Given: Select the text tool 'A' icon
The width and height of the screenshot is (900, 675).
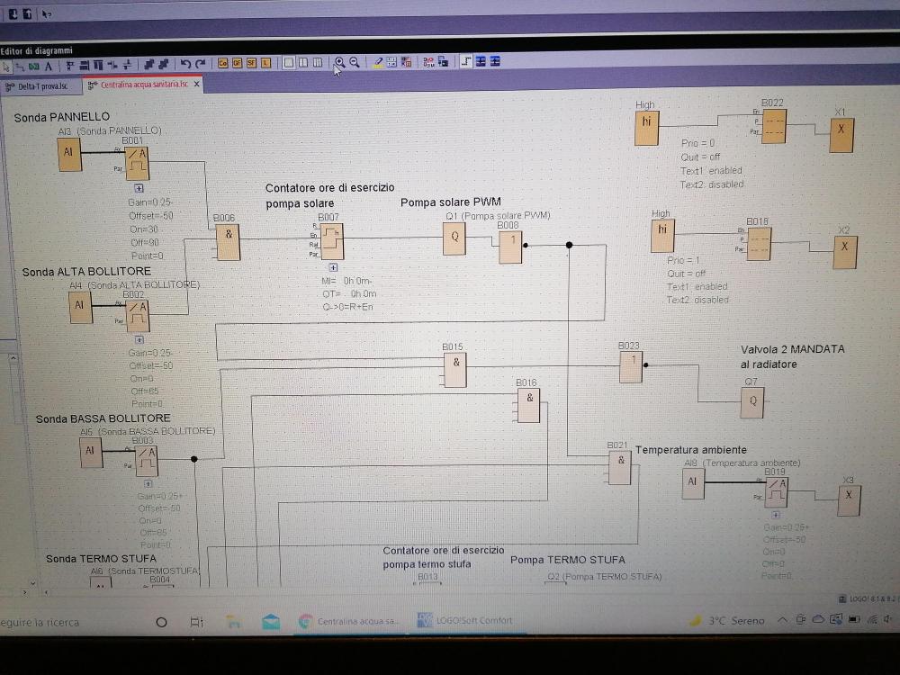Looking at the screenshot, I should (49, 64).
